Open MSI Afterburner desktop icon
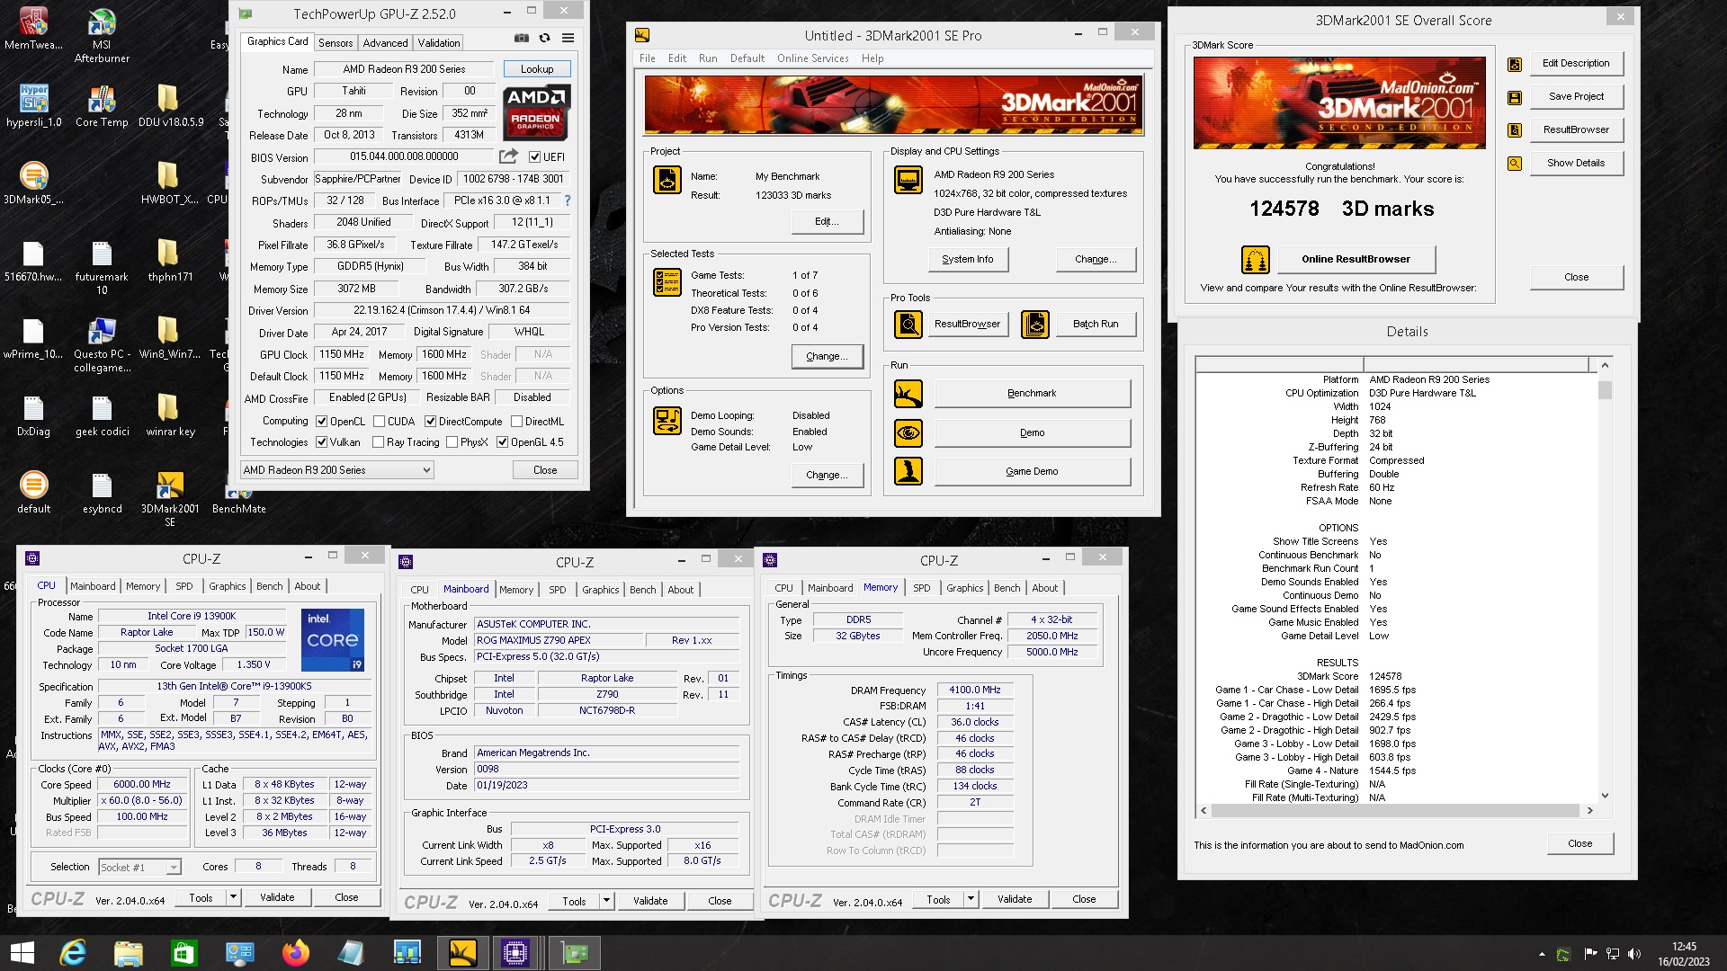 pyautogui.click(x=102, y=36)
